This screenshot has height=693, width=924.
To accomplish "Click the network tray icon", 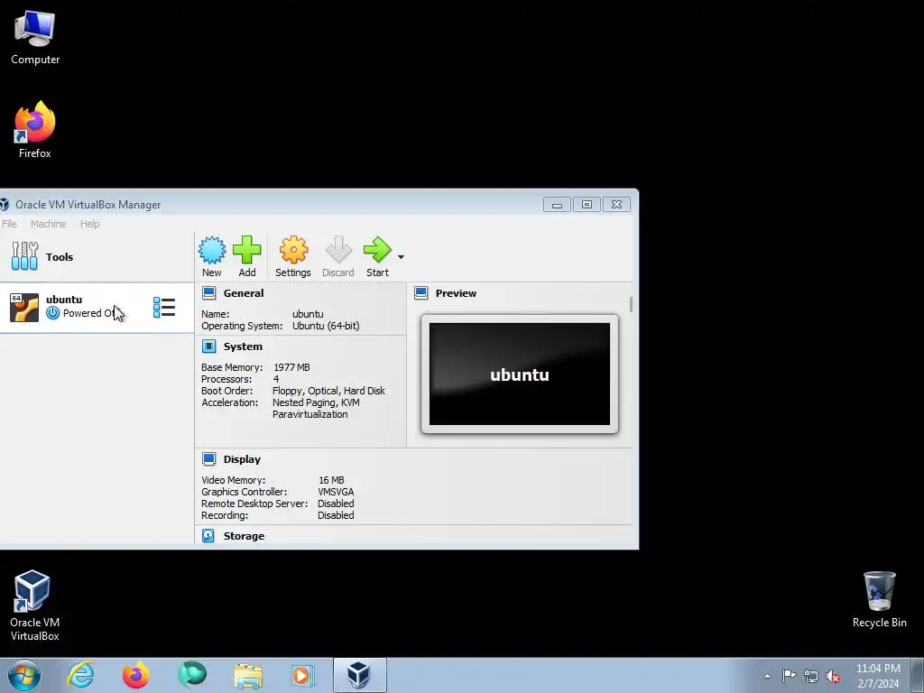I will pyautogui.click(x=811, y=676).
